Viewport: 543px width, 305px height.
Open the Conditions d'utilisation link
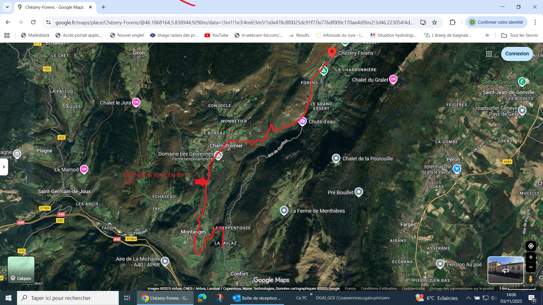pyautogui.click(x=379, y=288)
